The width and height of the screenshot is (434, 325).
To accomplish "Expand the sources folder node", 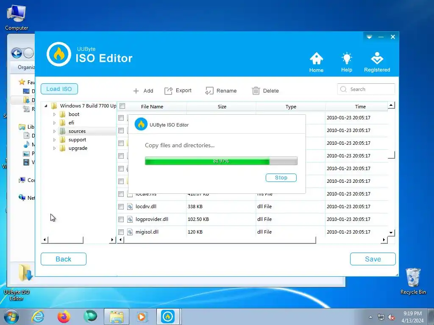I will pos(55,131).
